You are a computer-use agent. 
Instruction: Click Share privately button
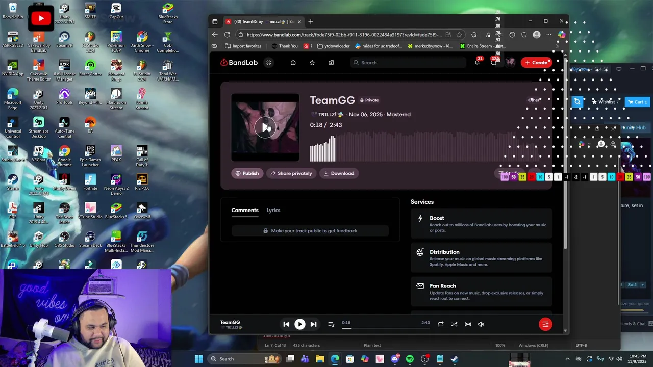tap(291, 173)
